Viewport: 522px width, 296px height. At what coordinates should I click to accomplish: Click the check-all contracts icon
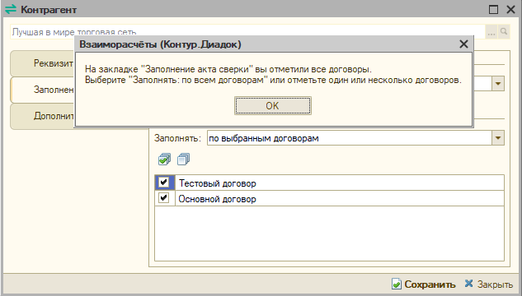[164, 160]
